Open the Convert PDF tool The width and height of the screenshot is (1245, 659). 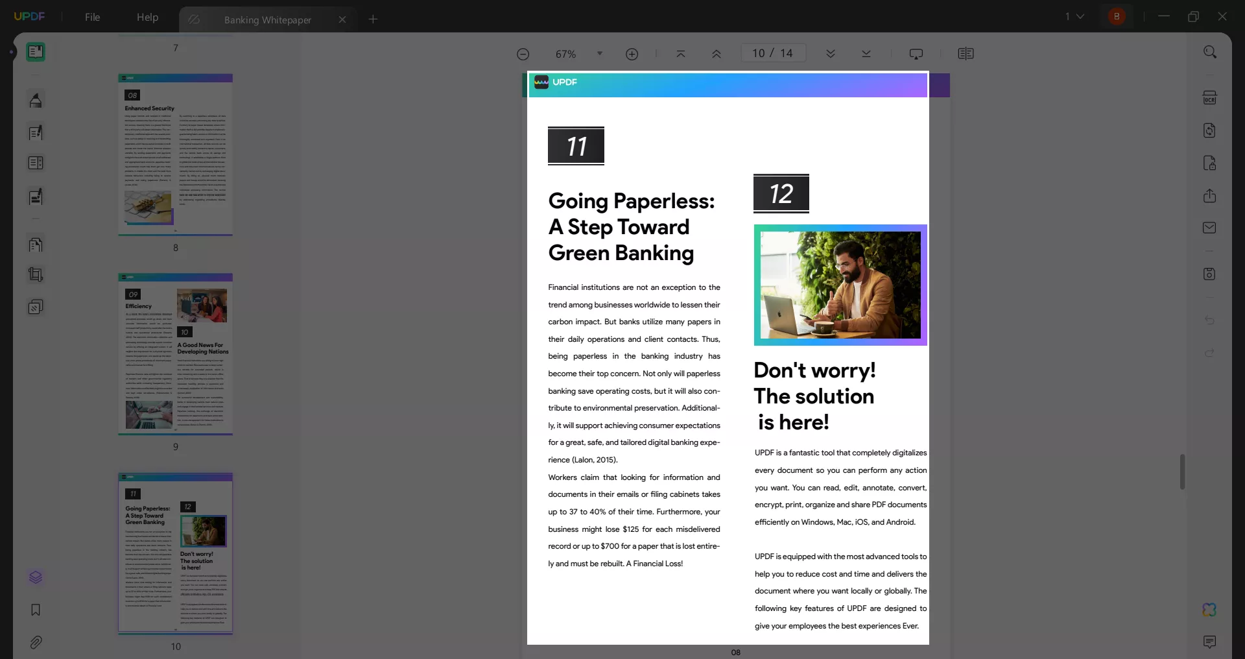point(1210,130)
